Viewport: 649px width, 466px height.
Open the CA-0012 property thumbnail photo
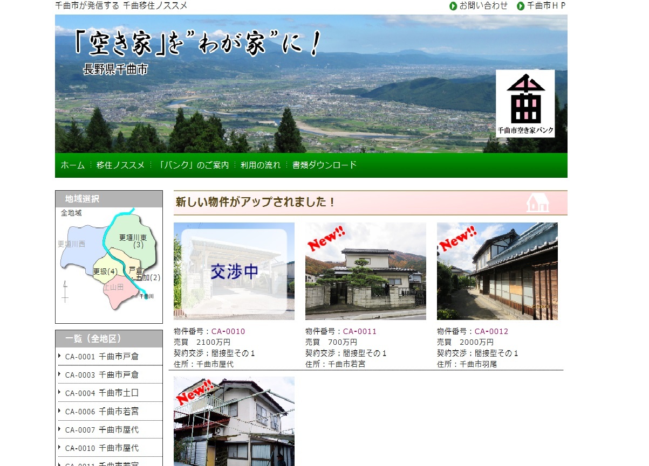coord(497,271)
